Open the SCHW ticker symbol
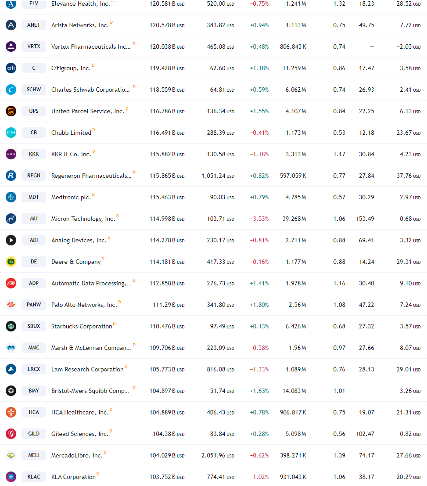Image resolution: width=427 pixels, height=486 pixels. pyautogui.click(x=34, y=90)
